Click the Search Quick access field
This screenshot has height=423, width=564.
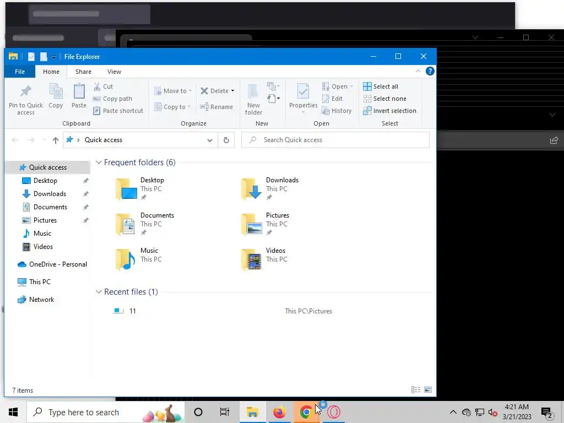click(335, 140)
